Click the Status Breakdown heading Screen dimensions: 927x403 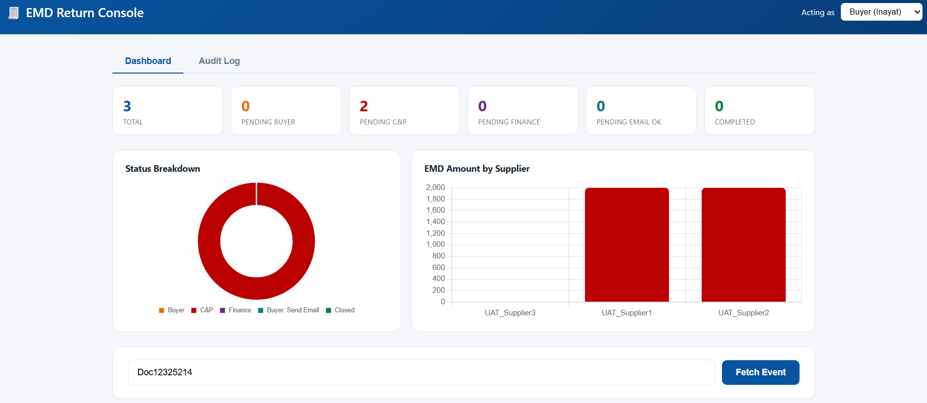coord(163,169)
